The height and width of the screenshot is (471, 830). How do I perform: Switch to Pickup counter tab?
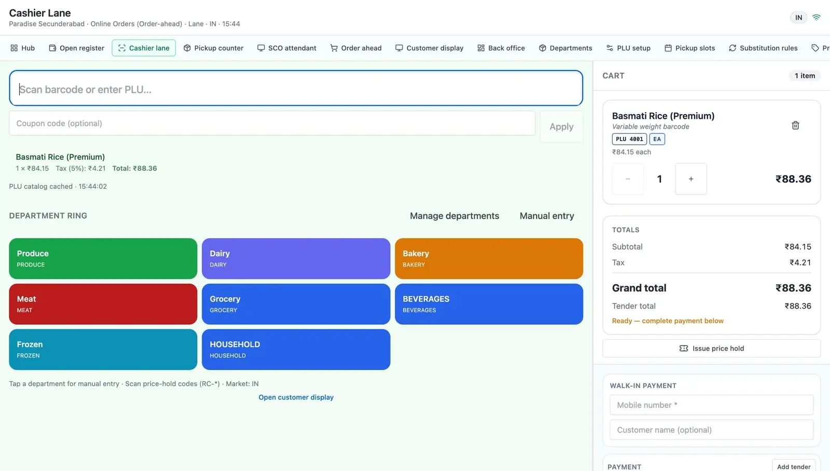[213, 48]
